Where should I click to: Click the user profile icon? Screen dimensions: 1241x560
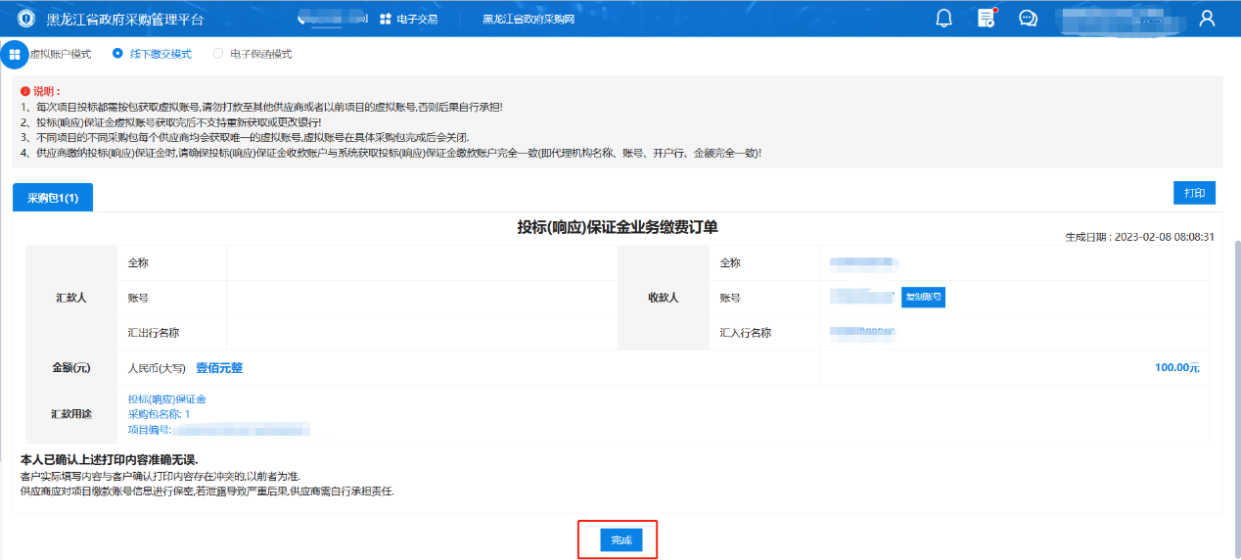[1207, 19]
